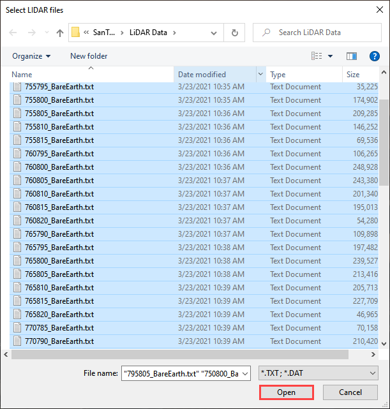Toggle the preview pane icon
This screenshot has height=409, width=390.
[351, 56]
